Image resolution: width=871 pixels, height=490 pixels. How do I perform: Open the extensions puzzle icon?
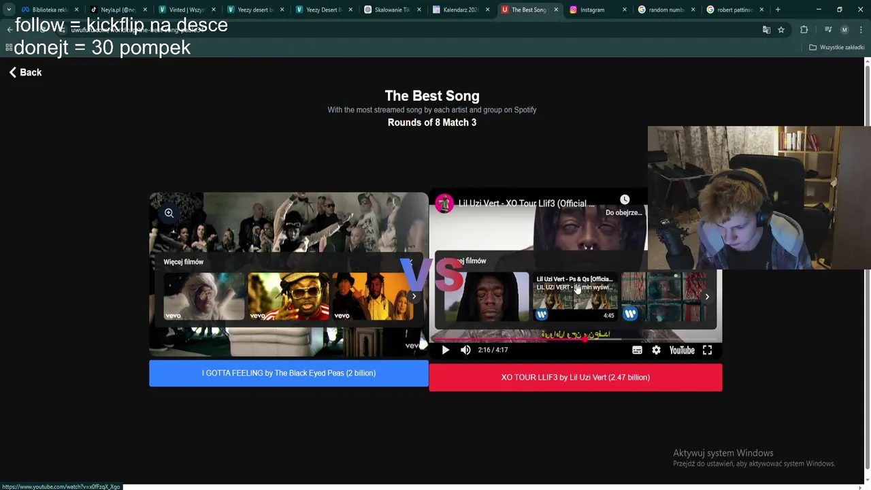point(804,29)
